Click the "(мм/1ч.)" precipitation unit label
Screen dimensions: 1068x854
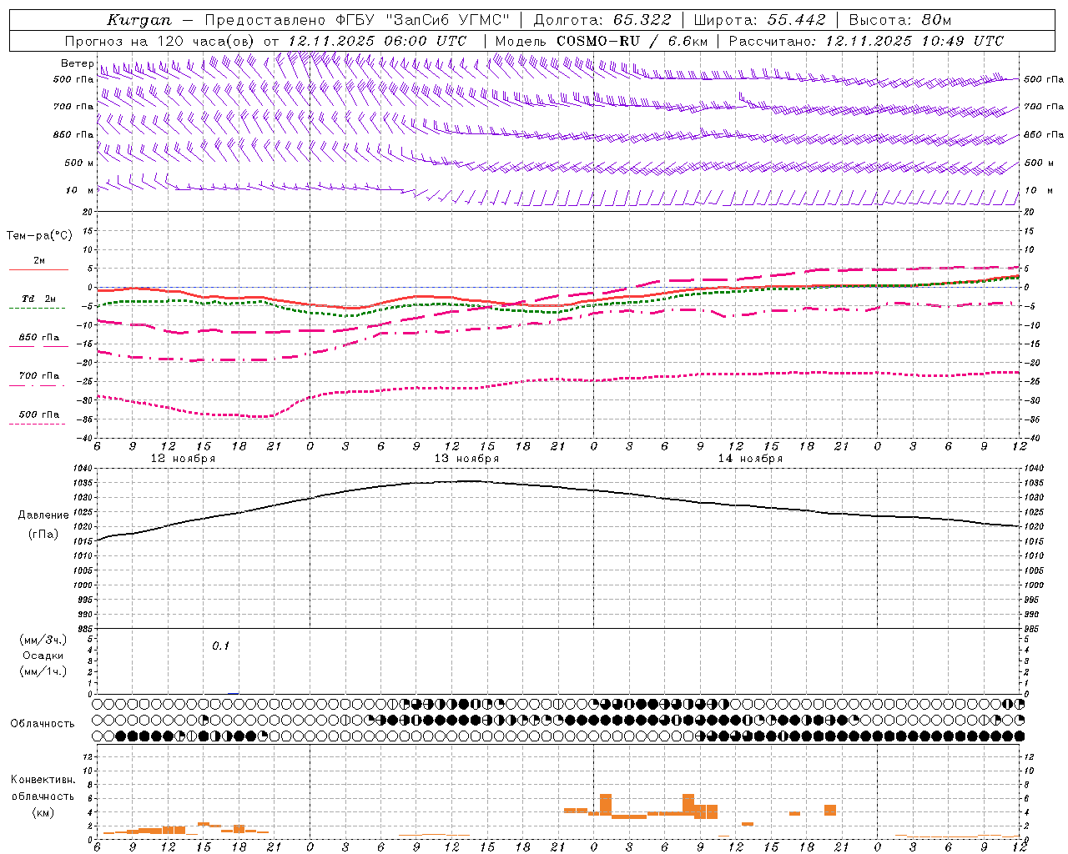pos(43,671)
